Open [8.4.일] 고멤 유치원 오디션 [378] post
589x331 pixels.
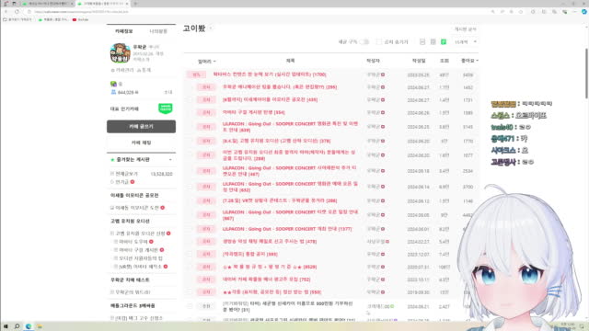276,141
